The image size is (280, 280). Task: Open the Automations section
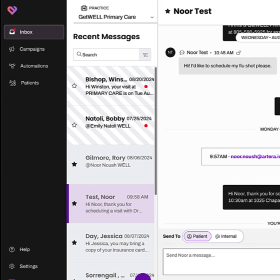point(34,66)
